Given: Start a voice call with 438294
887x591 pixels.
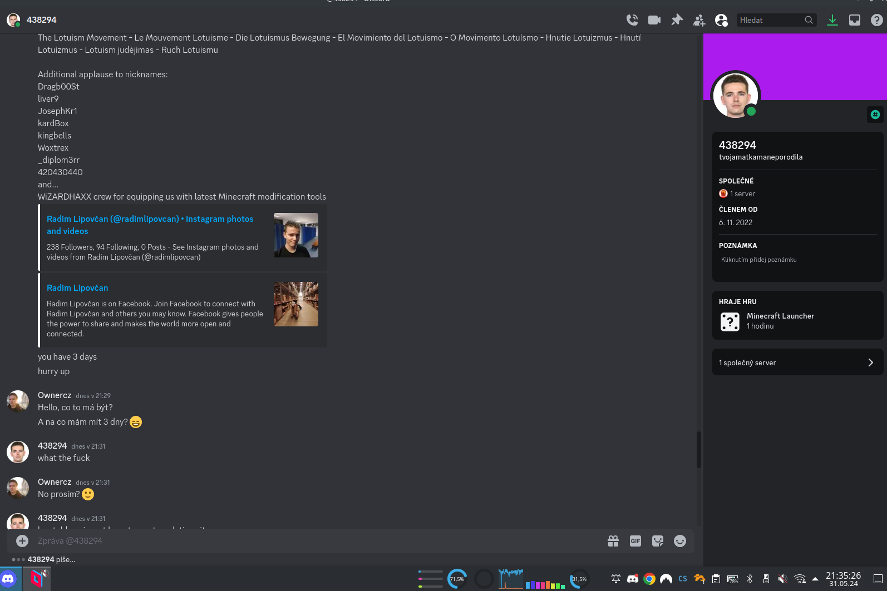Looking at the screenshot, I should (x=632, y=20).
